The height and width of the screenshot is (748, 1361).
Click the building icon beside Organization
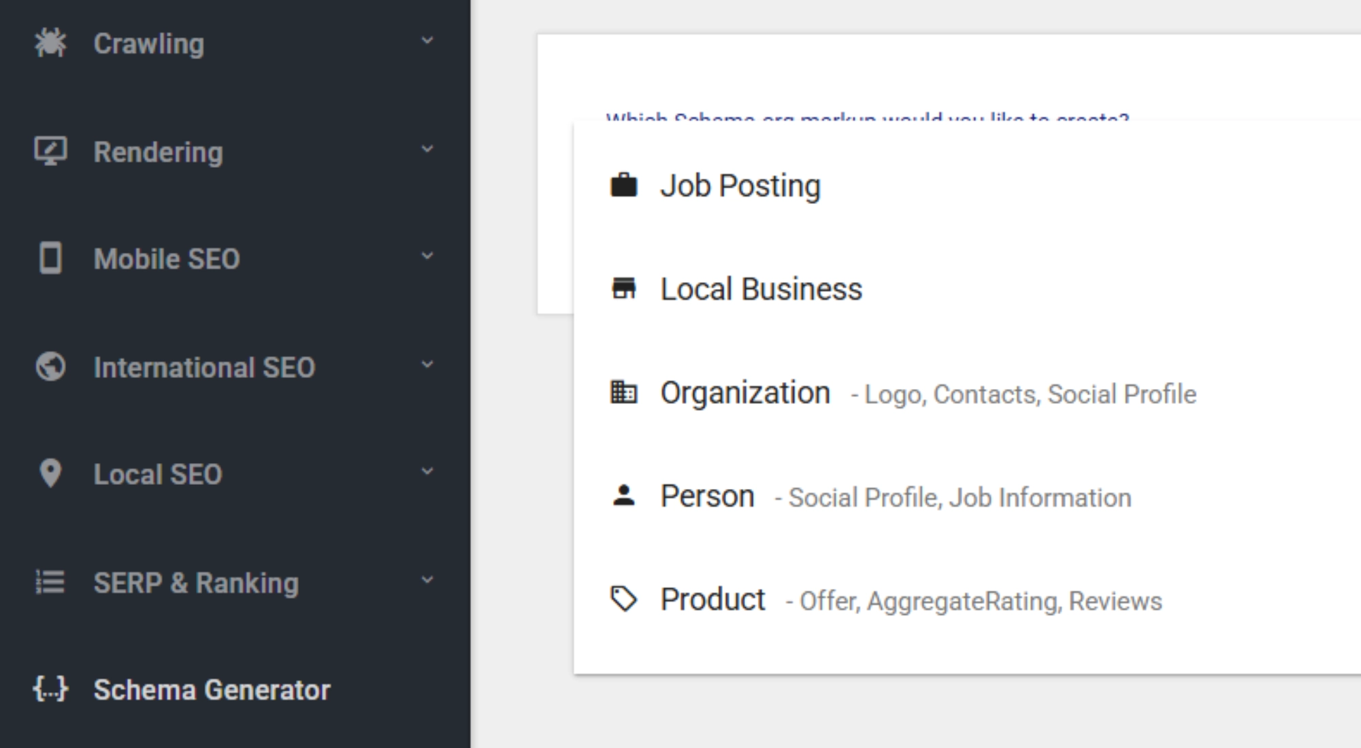(x=624, y=392)
